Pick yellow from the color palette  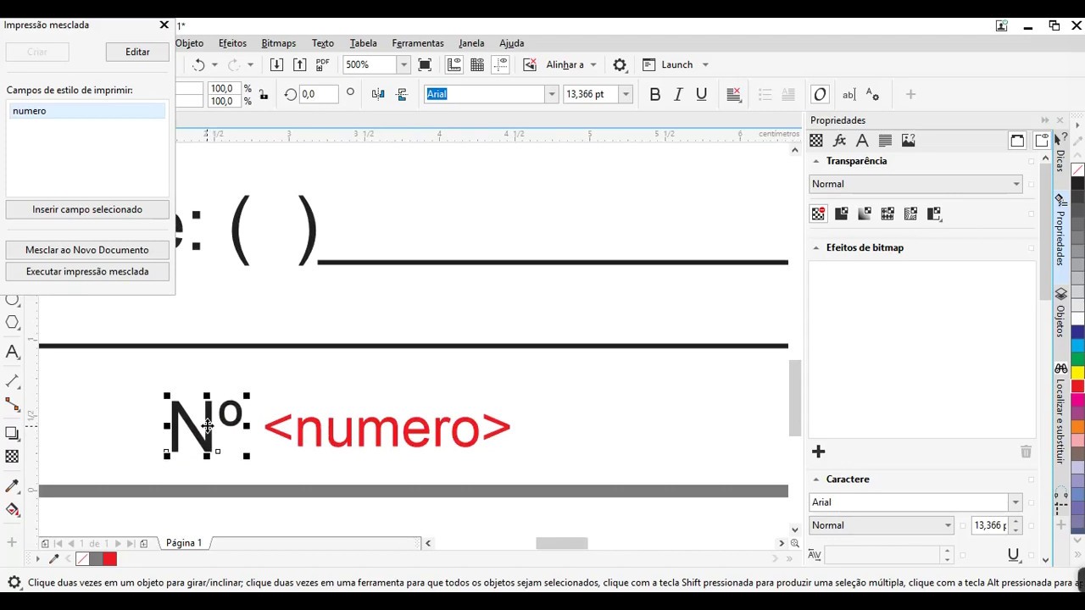click(1077, 373)
